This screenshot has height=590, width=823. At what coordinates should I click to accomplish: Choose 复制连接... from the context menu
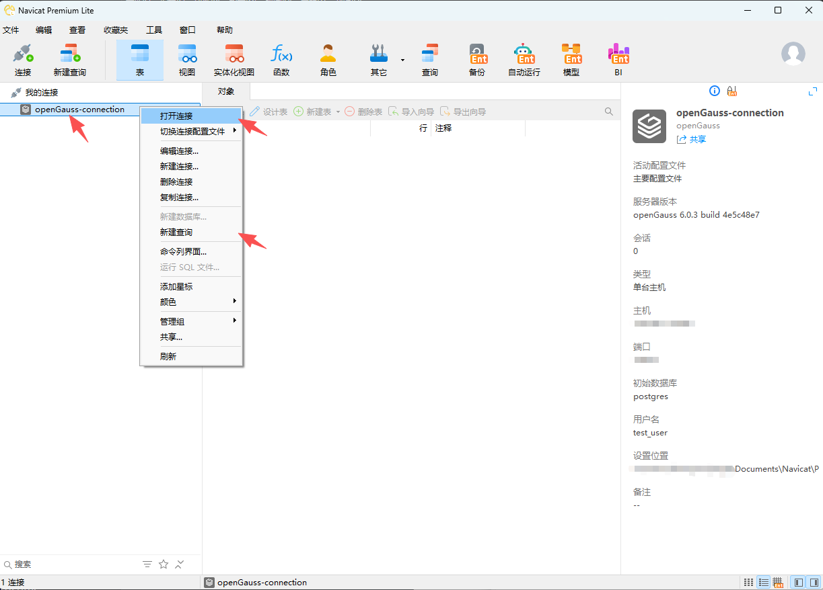[x=191, y=198]
